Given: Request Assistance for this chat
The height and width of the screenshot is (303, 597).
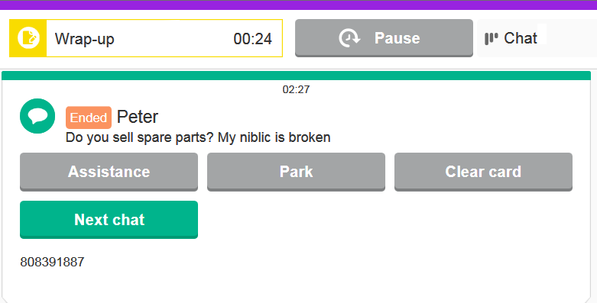Looking at the screenshot, I should pos(109,172).
